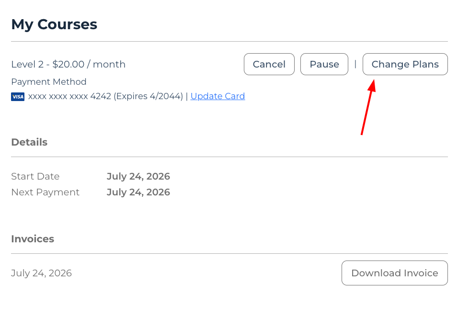Click the divider between Pause and Change Plans
Screen dimensions: 458x329
pyautogui.click(x=355, y=64)
